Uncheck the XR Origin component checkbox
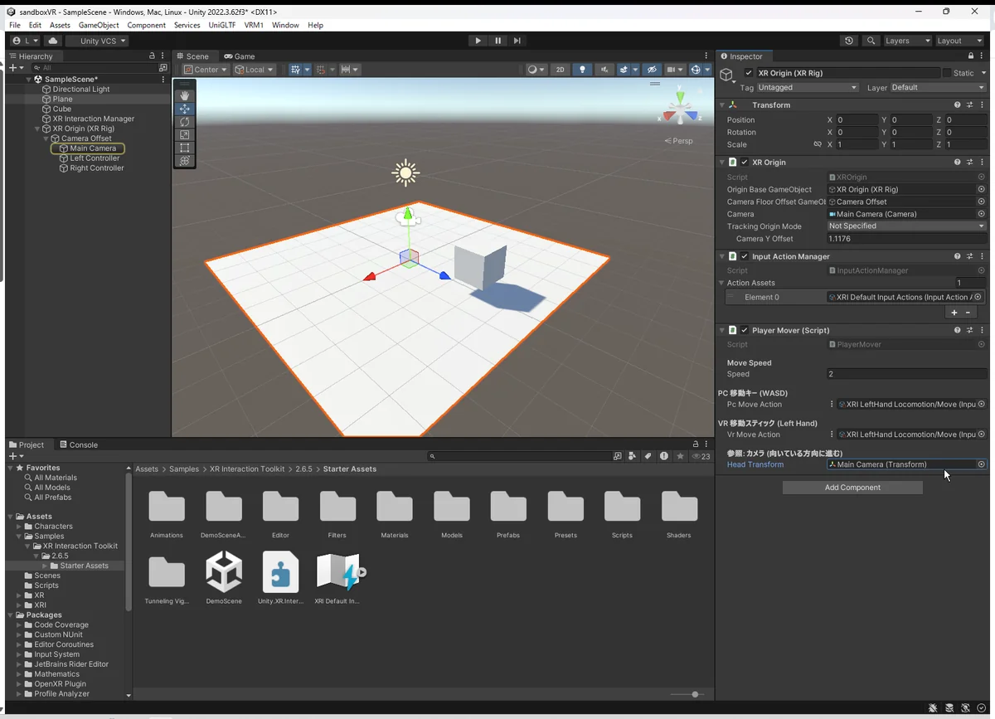Image resolution: width=995 pixels, height=719 pixels. (745, 163)
